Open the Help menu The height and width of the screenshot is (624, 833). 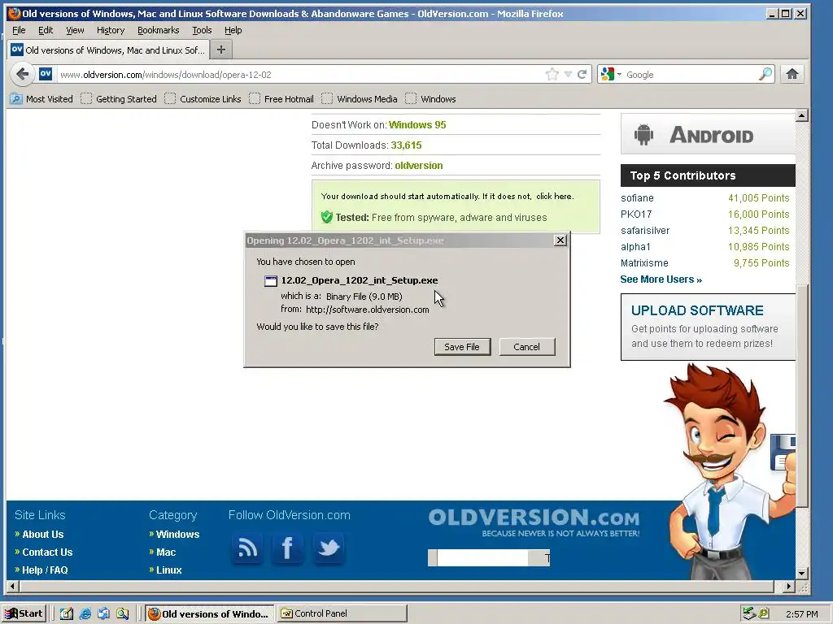tap(233, 30)
